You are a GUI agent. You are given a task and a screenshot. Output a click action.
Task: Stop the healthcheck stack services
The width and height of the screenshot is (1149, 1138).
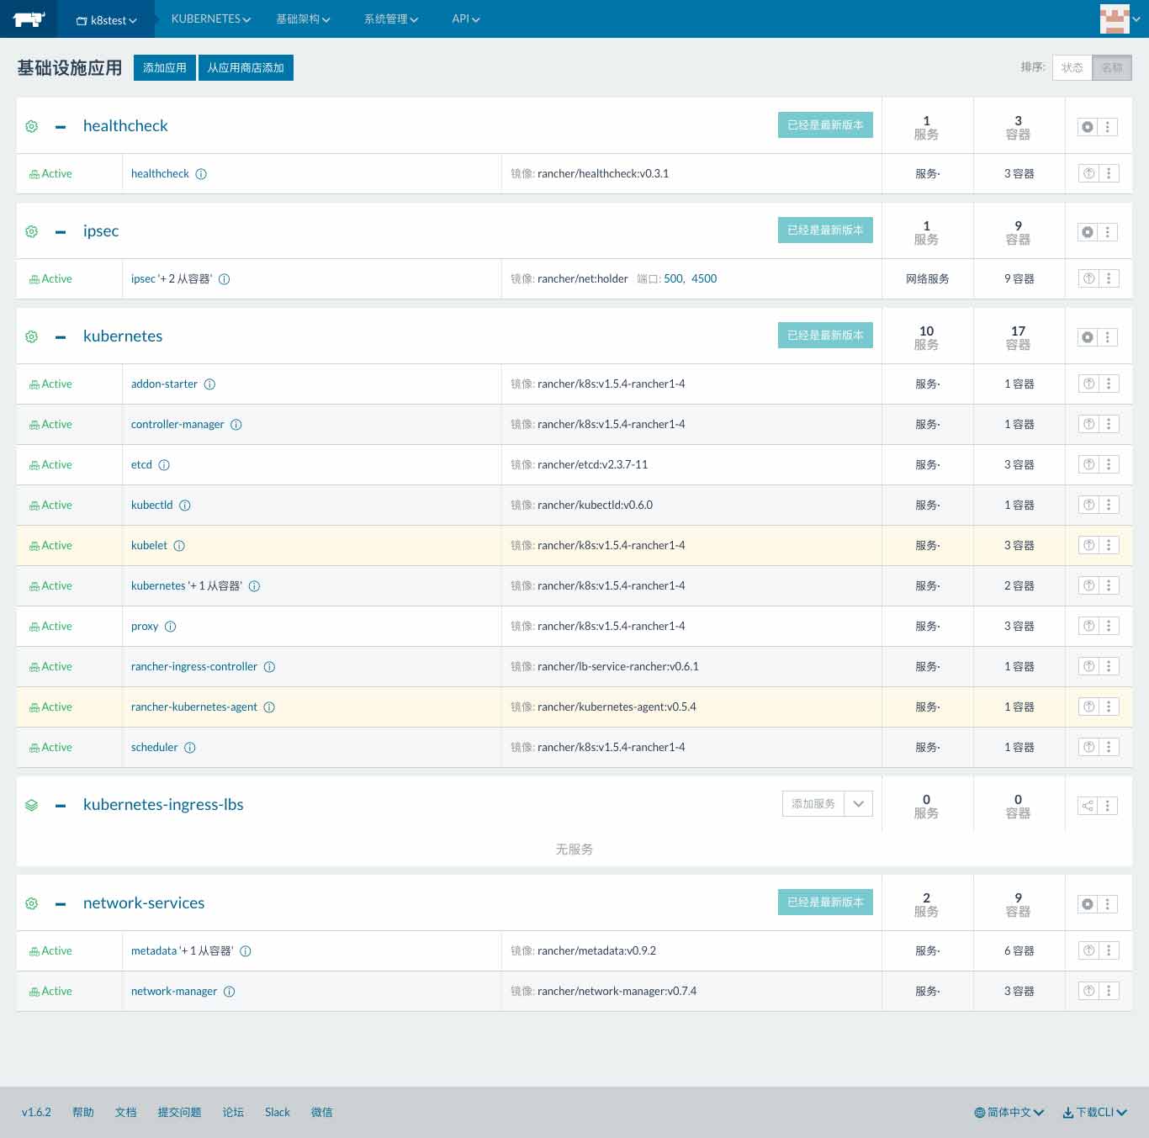click(x=1088, y=127)
